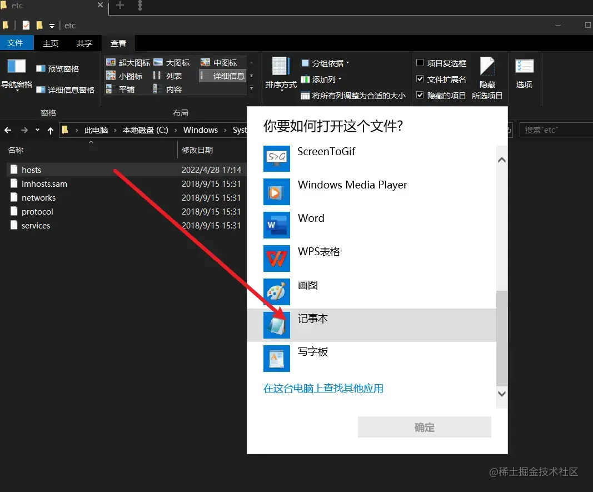Click 在这台电脑上查找其他应用 link
The width and height of the screenshot is (593, 492).
pos(323,389)
